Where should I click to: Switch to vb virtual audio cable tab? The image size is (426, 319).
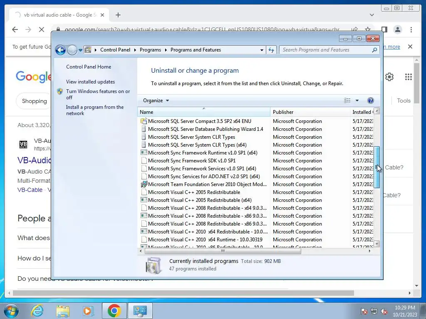coord(59,15)
